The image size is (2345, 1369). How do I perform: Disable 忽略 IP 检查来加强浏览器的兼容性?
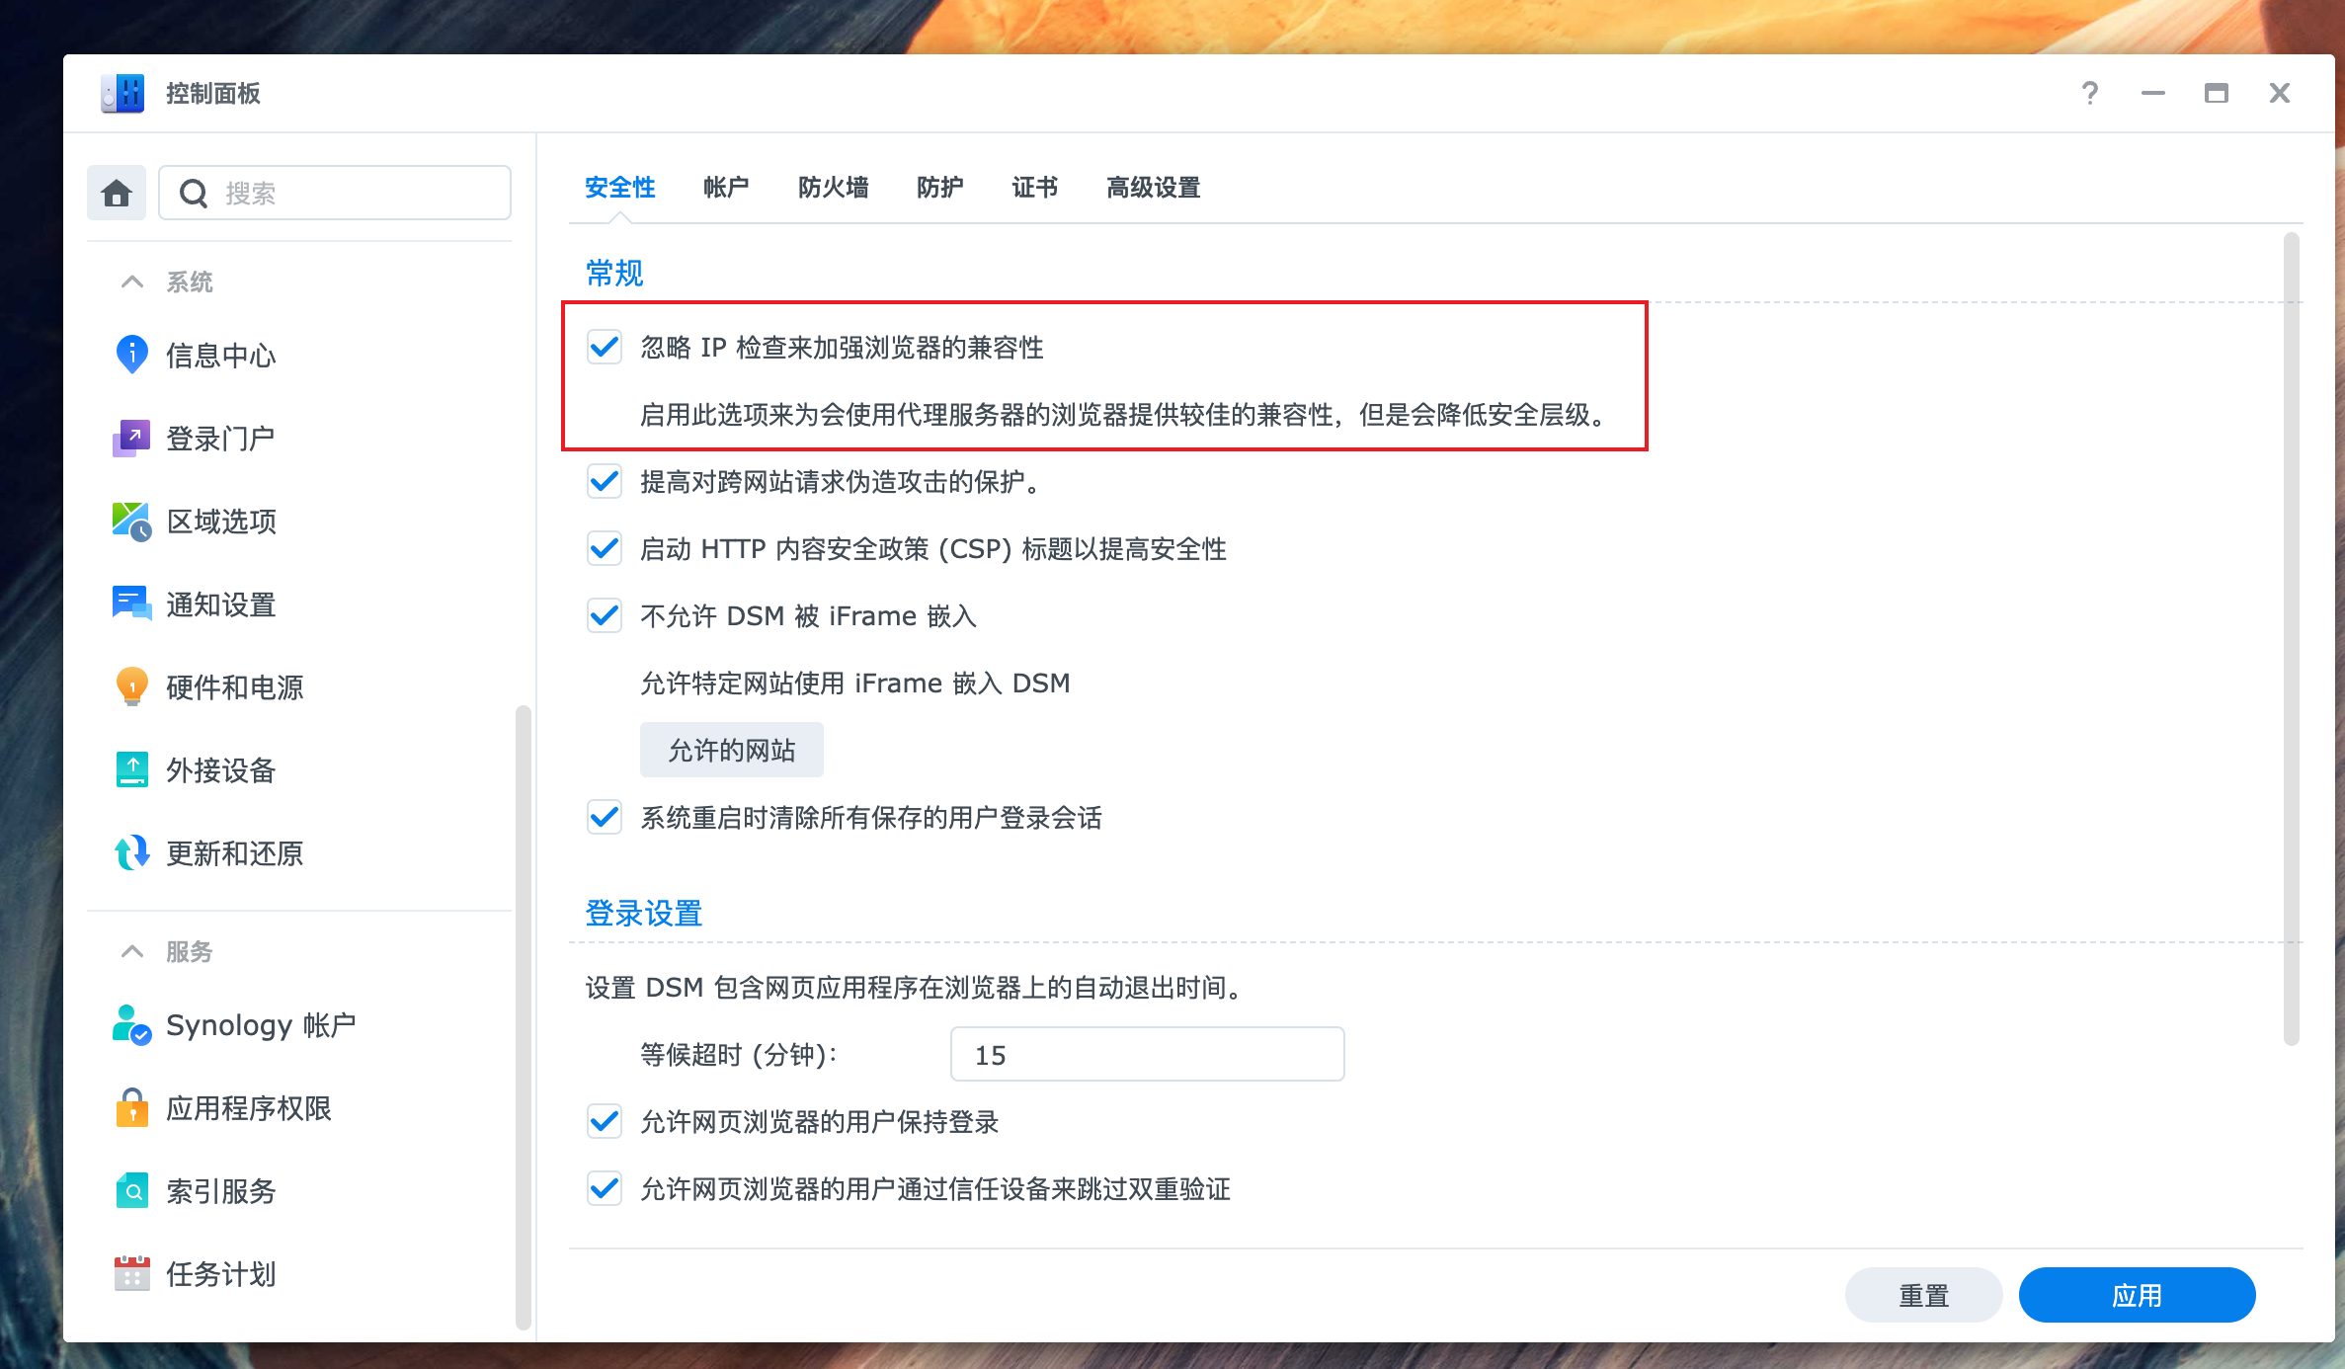tap(604, 348)
